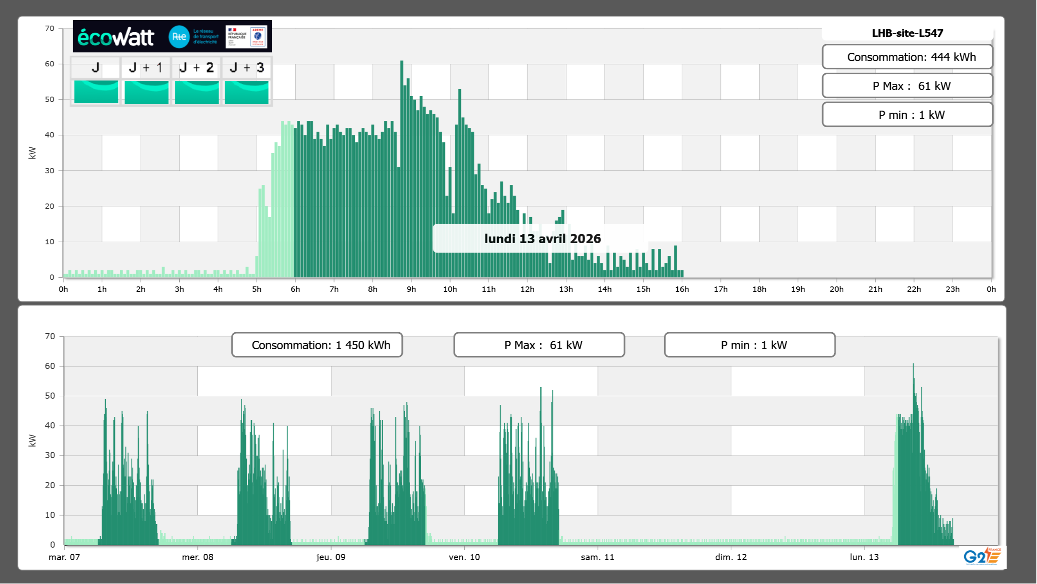Click the daily P Max : 61 kW box
1037x584 pixels.
pos(907,86)
